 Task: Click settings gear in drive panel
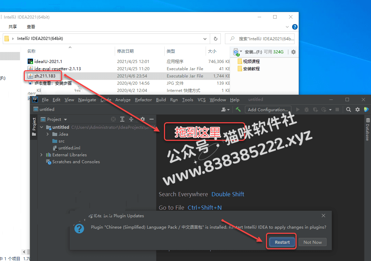[293, 52]
